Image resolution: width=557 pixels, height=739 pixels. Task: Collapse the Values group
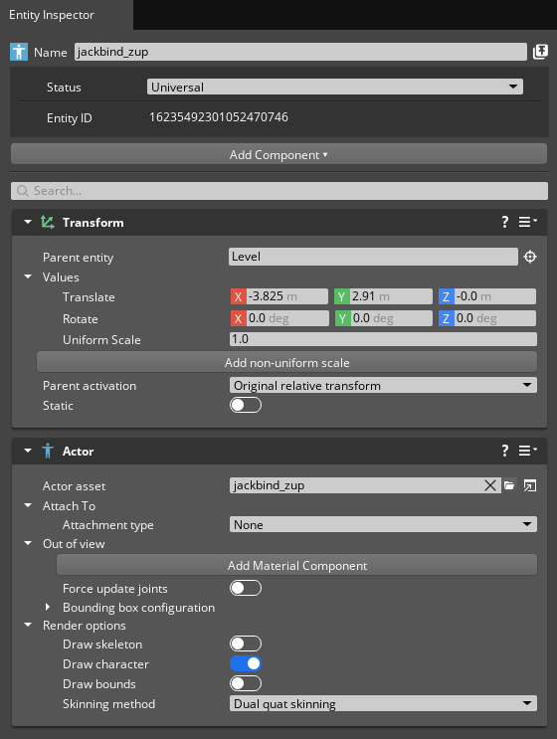pos(28,277)
